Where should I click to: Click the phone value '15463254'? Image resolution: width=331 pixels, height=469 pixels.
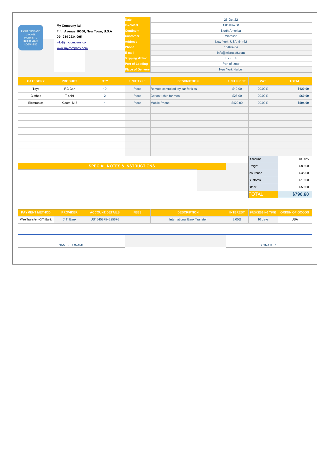pyautogui.click(x=231, y=47)
